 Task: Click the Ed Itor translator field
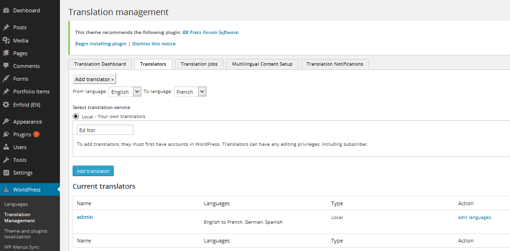coord(105,130)
